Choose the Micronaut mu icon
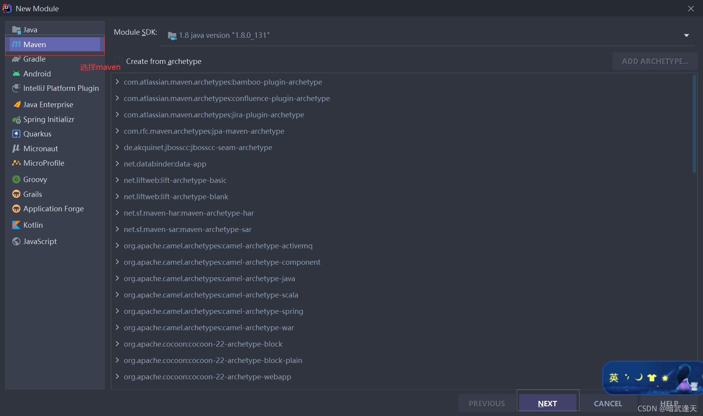The height and width of the screenshot is (416, 703). tap(16, 149)
